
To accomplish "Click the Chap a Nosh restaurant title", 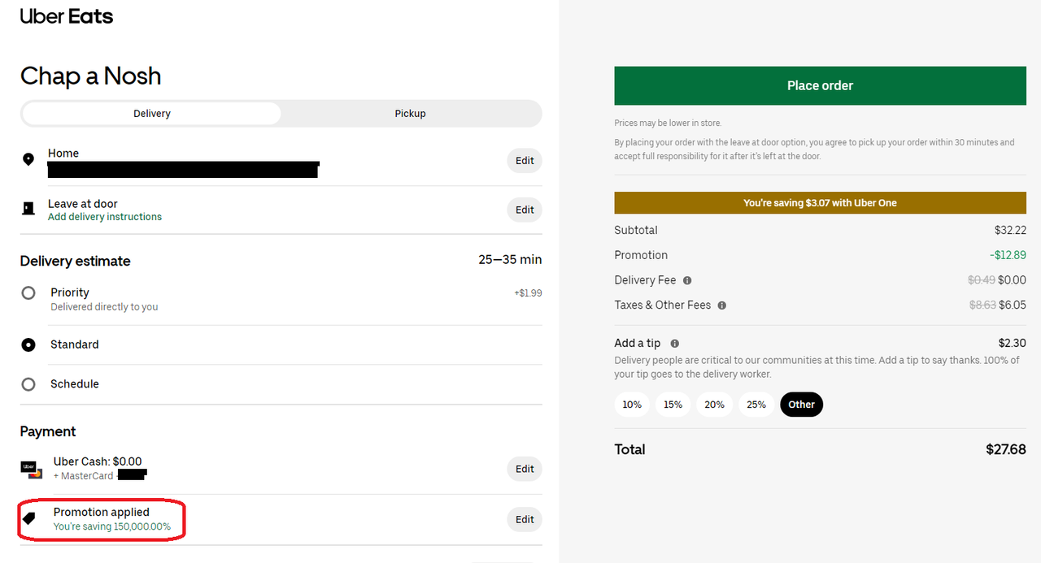I will (x=91, y=76).
